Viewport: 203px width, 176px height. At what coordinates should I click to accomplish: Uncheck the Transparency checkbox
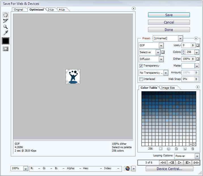(x=141, y=66)
